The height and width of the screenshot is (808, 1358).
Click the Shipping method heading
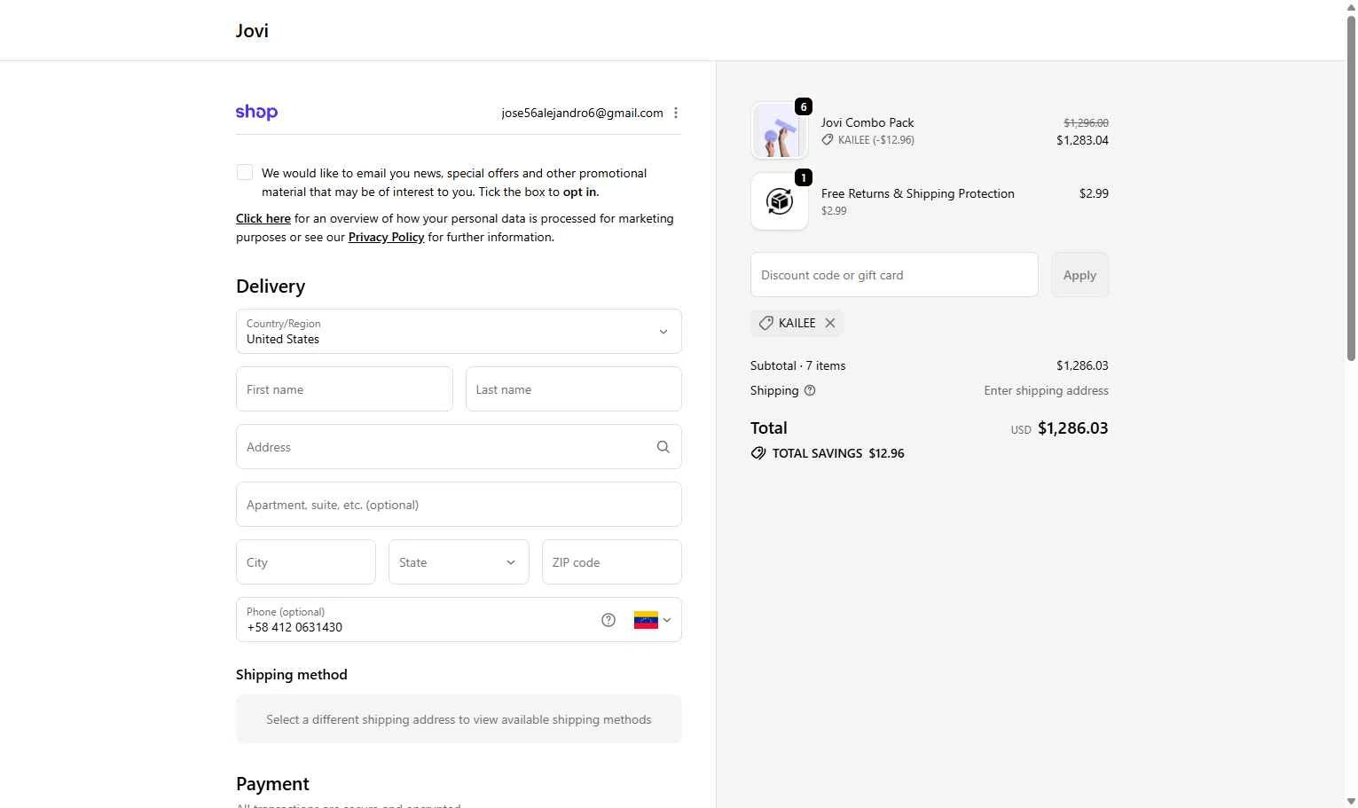tap(292, 675)
